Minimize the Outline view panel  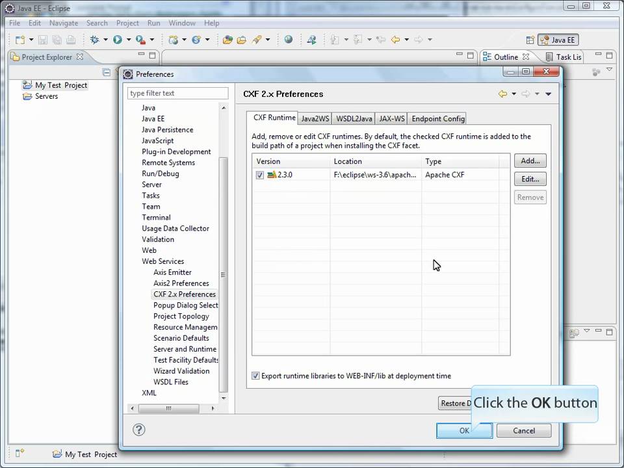(598, 54)
